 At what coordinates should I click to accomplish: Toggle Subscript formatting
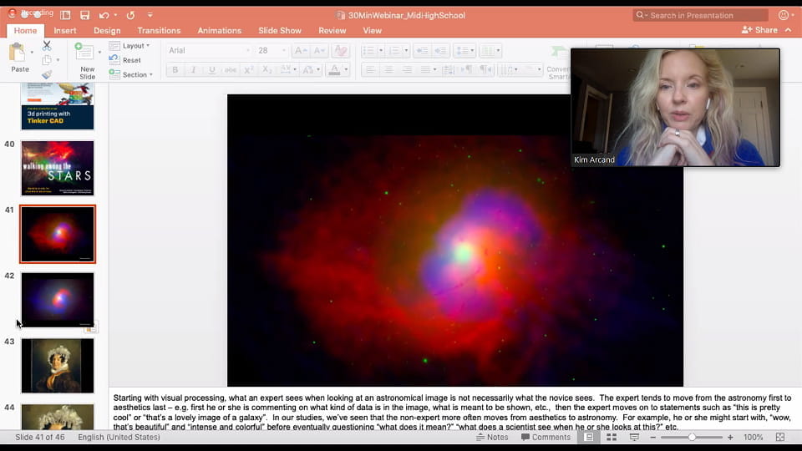coord(267,69)
